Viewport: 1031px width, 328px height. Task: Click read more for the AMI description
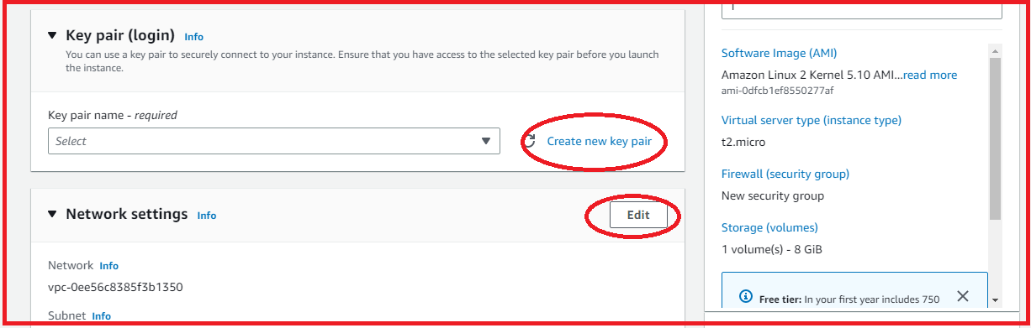click(x=930, y=75)
